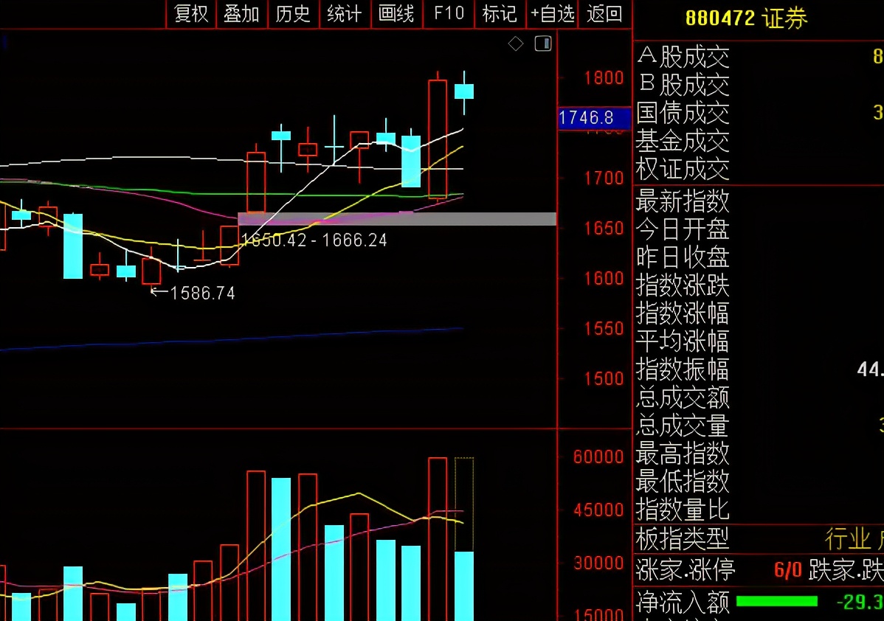Click the 标记 mark button
This screenshot has height=621, width=884.
(500, 13)
